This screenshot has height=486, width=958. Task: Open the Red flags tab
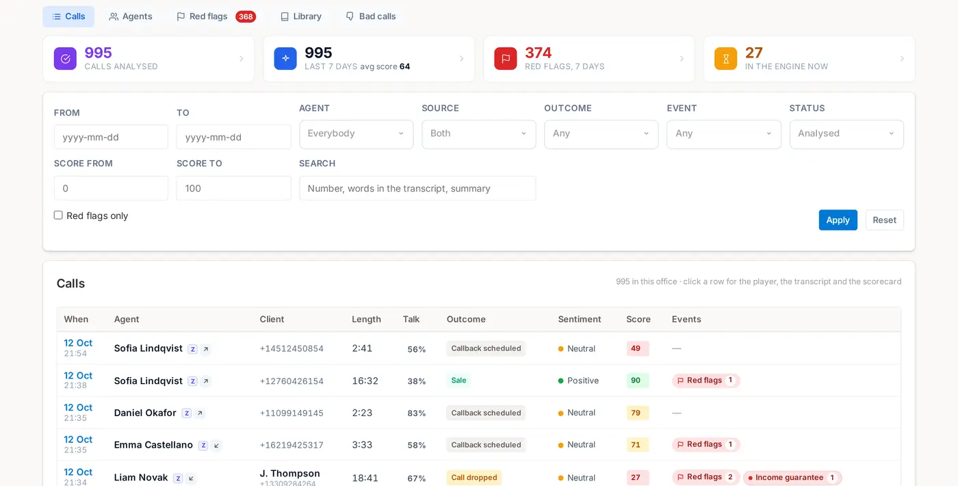[216, 16]
